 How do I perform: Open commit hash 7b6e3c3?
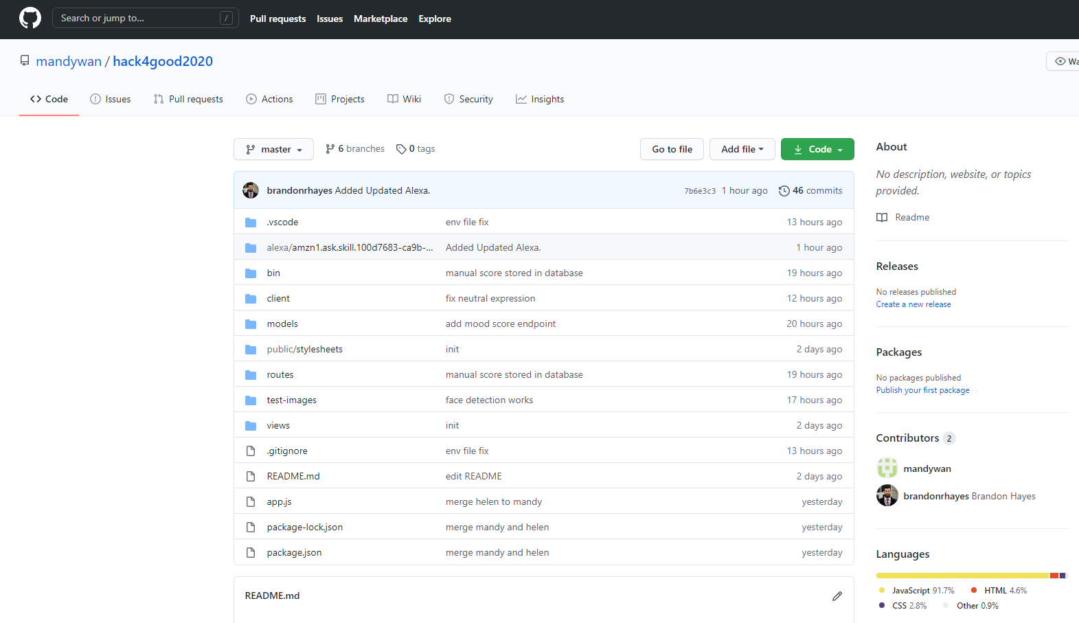[700, 191]
